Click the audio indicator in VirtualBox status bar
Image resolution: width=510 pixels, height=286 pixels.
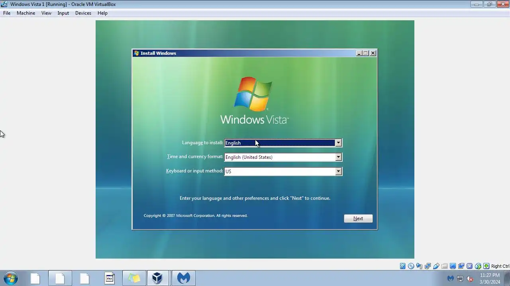point(419,266)
